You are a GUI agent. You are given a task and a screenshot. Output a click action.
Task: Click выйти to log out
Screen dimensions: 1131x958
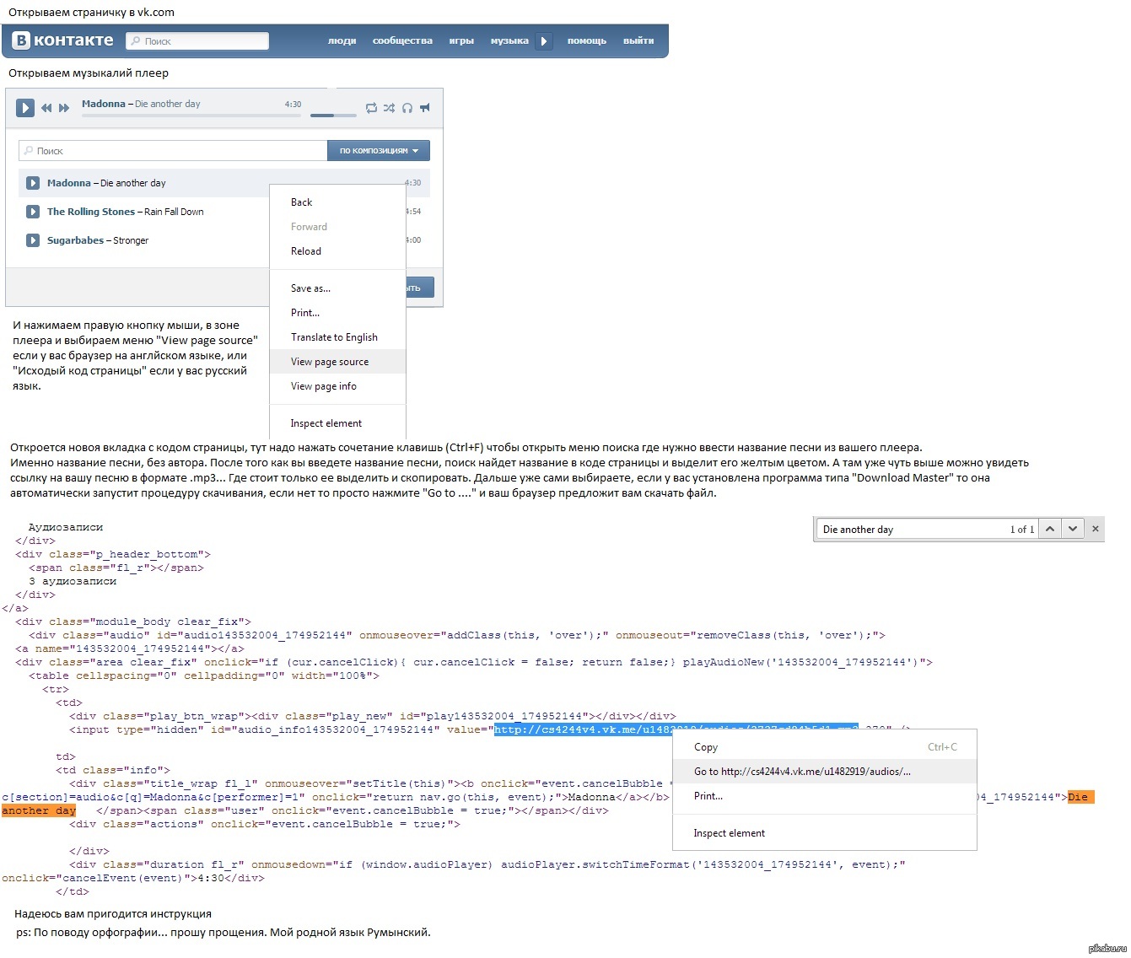[638, 40]
